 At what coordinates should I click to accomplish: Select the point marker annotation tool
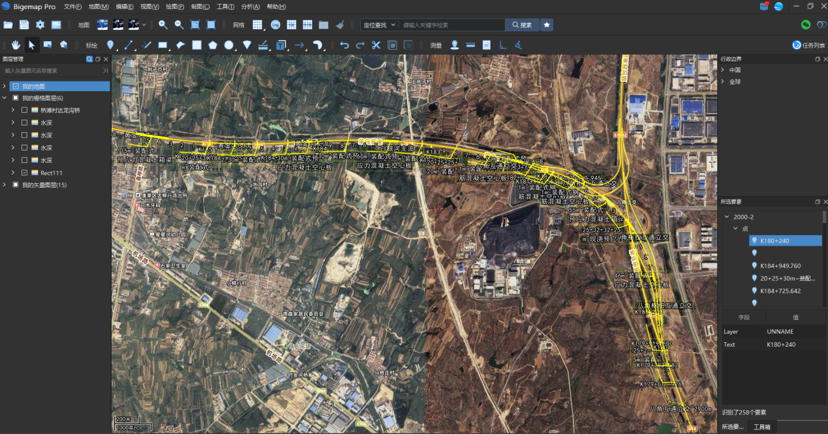(x=110, y=45)
